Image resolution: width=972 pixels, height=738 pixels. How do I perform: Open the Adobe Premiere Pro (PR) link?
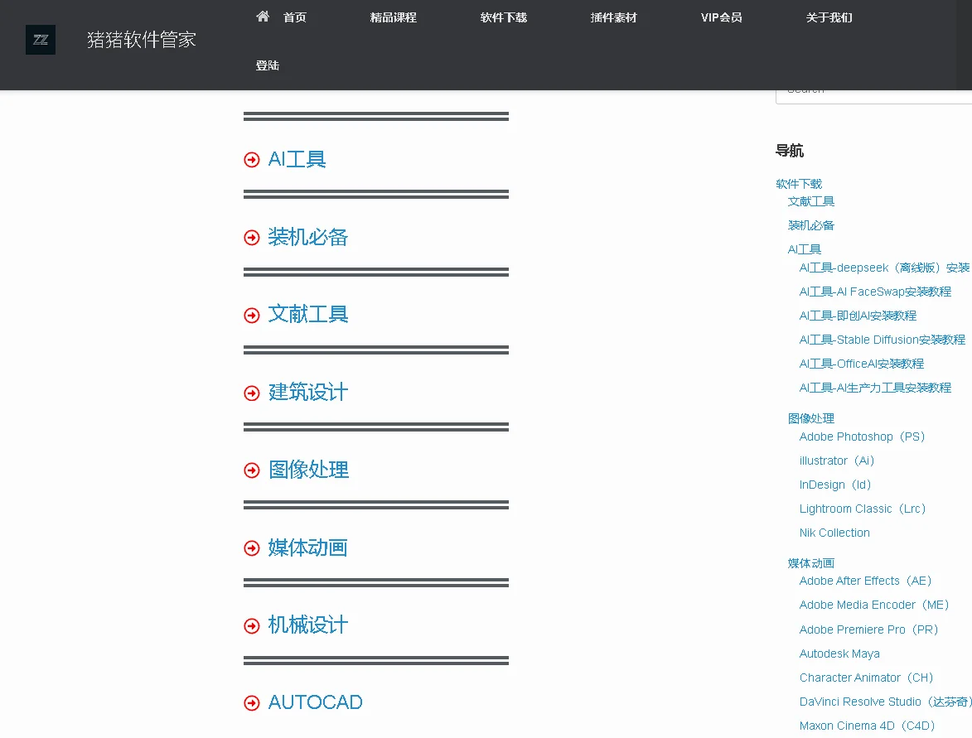click(x=868, y=629)
